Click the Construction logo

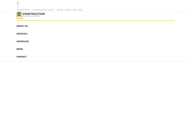(x=31, y=15)
